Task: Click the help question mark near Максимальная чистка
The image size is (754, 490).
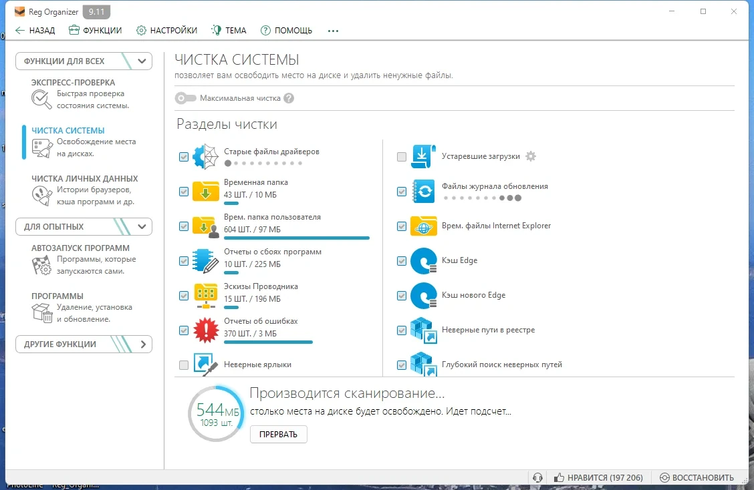Action: pyautogui.click(x=289, y=98)
